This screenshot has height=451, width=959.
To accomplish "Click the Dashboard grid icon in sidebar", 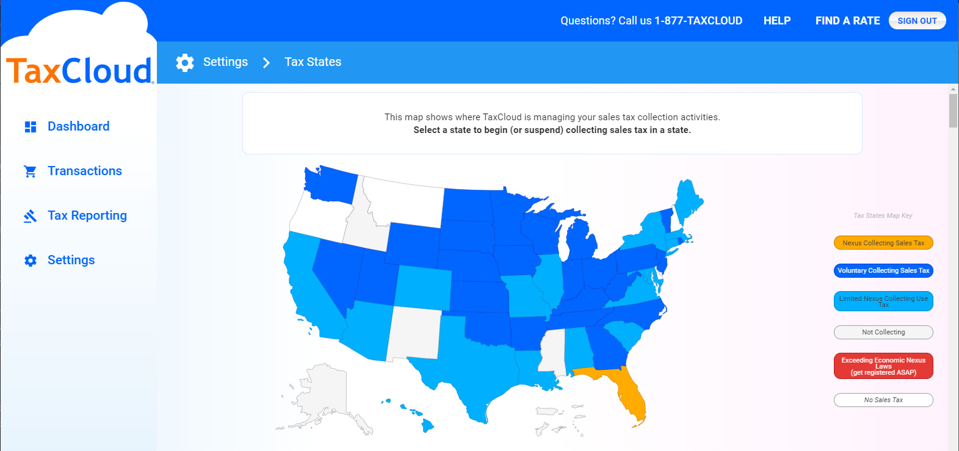I will coord(31,127).
